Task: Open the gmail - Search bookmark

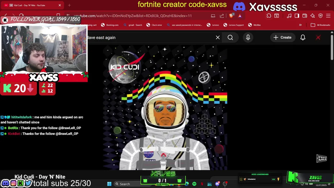Action: 133,25
